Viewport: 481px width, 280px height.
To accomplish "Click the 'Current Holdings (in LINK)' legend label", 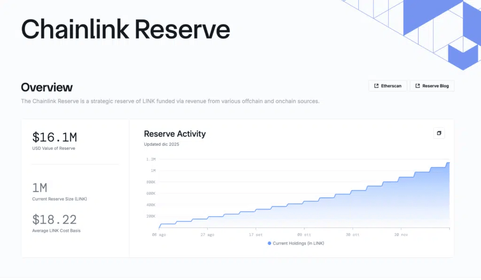I will (x=298, y=243).
